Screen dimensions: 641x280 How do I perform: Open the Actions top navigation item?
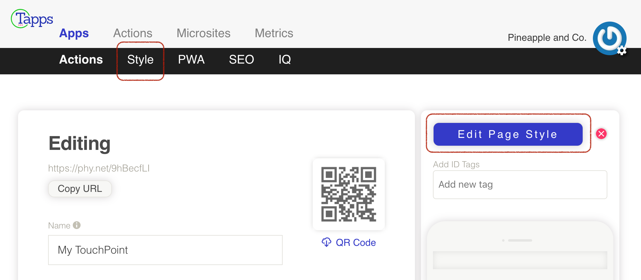[x=133, y=33]
